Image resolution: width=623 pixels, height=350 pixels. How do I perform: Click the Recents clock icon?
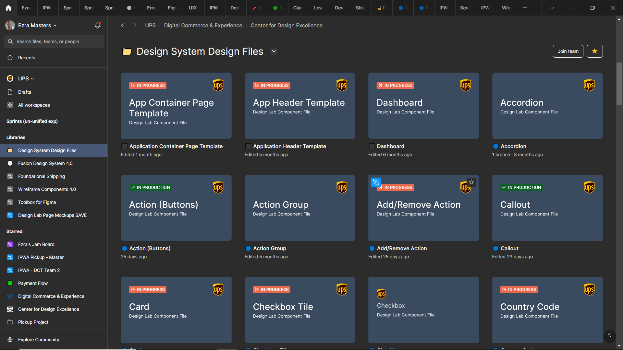10,58
